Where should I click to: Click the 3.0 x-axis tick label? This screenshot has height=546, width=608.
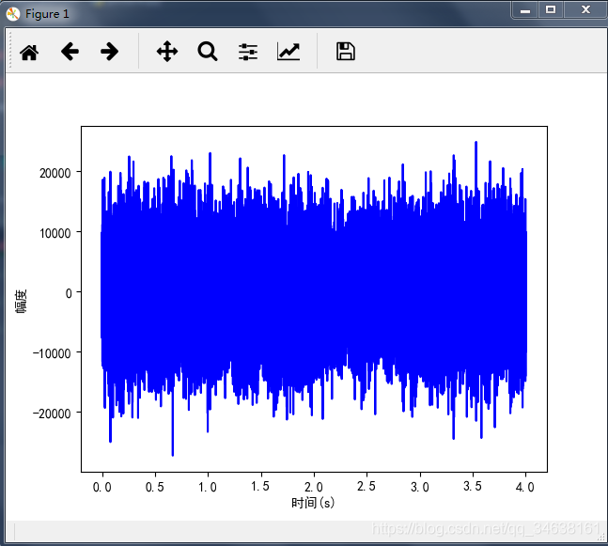(420, 487)
